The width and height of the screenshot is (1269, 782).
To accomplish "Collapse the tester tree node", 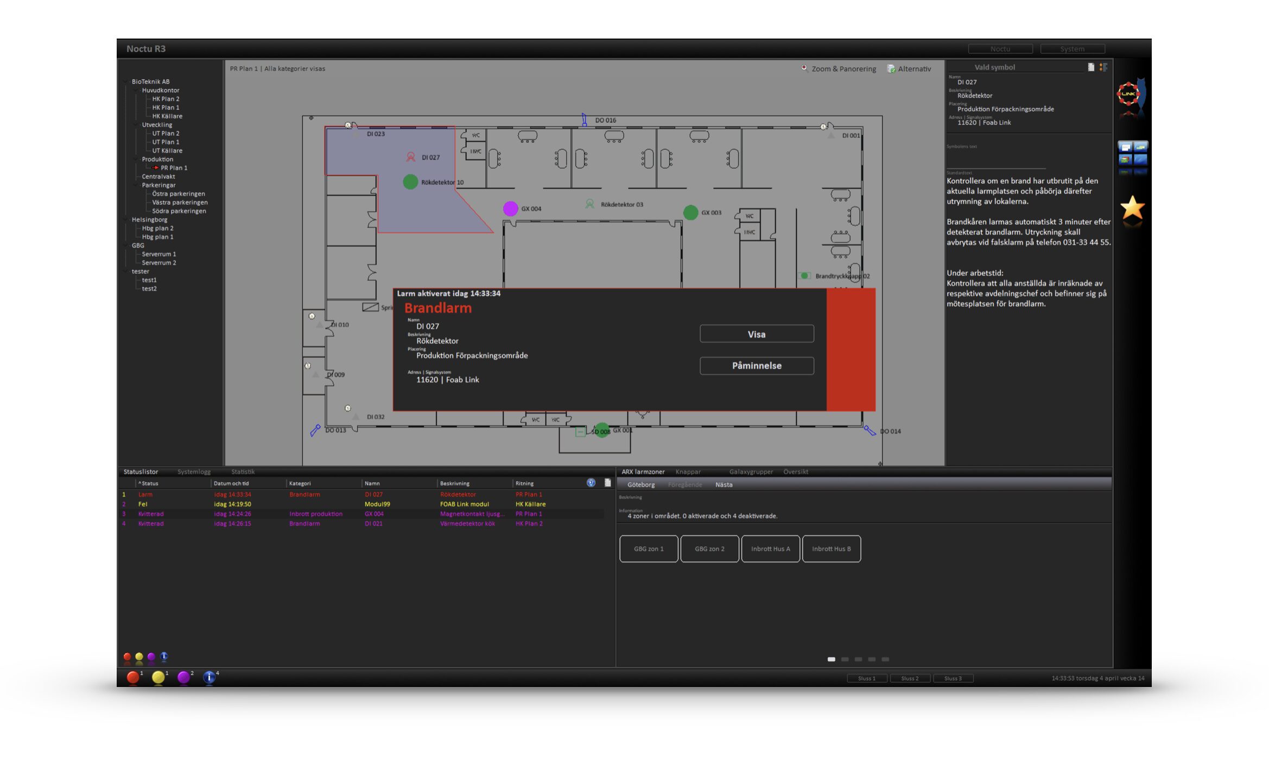I will 125,271.
